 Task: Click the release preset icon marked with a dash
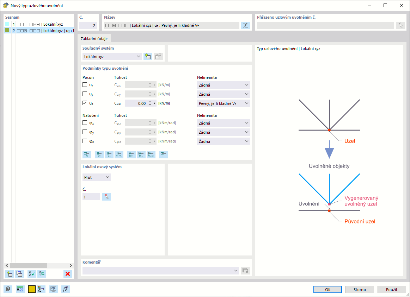coord(164,154)
